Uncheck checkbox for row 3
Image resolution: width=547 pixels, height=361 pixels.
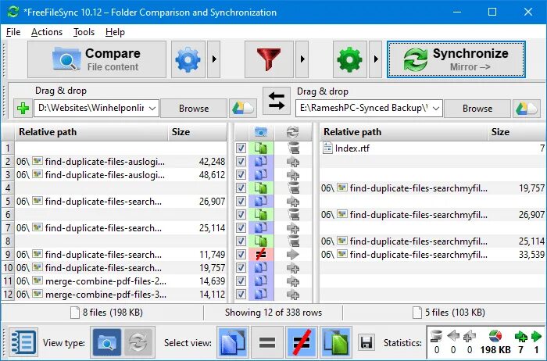241,175
